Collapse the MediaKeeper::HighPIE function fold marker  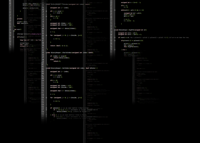114,30
